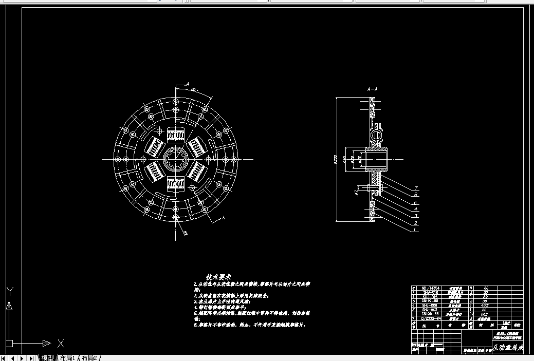
Task: Select the top damper spring in front view
Action: point(175,136)
